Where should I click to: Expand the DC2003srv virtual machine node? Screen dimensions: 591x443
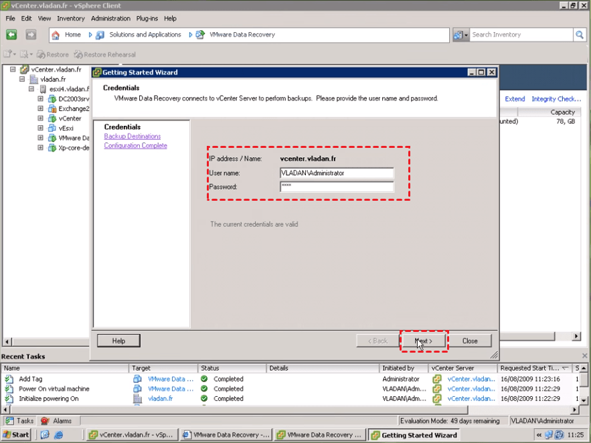tap(40, 98)
